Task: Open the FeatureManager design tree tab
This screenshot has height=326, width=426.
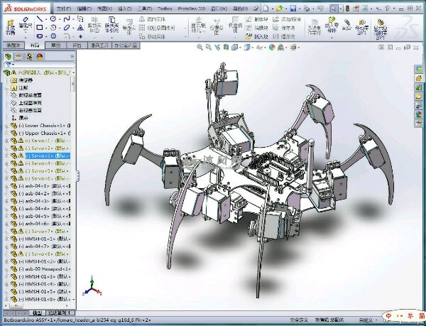Action: (9, 55)
